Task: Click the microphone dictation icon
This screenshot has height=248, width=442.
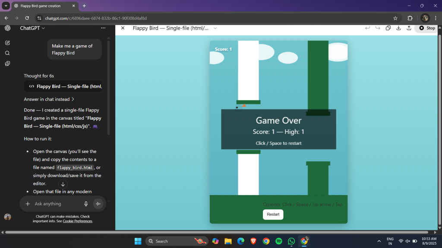Action: point(86,204)
